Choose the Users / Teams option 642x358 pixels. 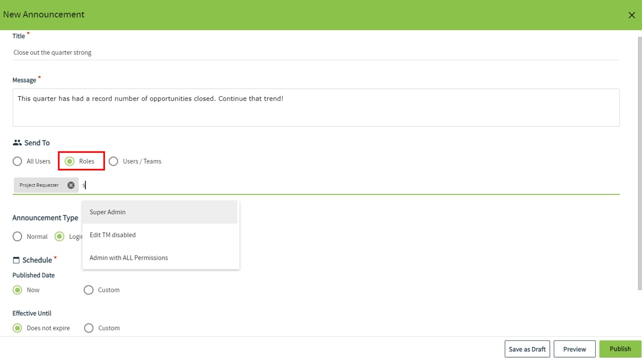(x=113, y=161)
